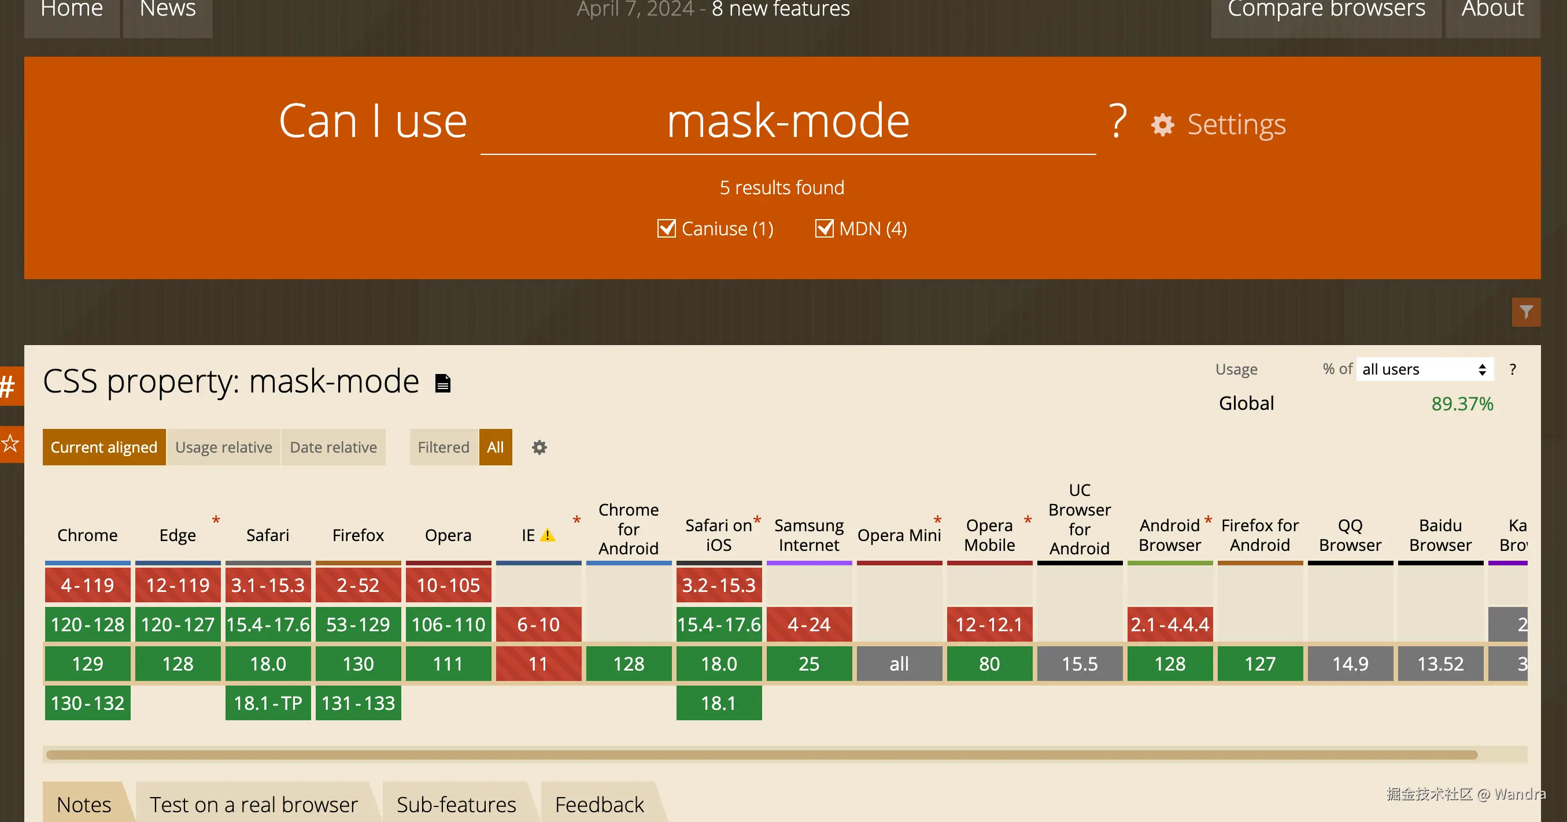Screen dimensions: 1567x822
Task: Open the spec document icon beside mask-mode title
Action: [443, 383]
